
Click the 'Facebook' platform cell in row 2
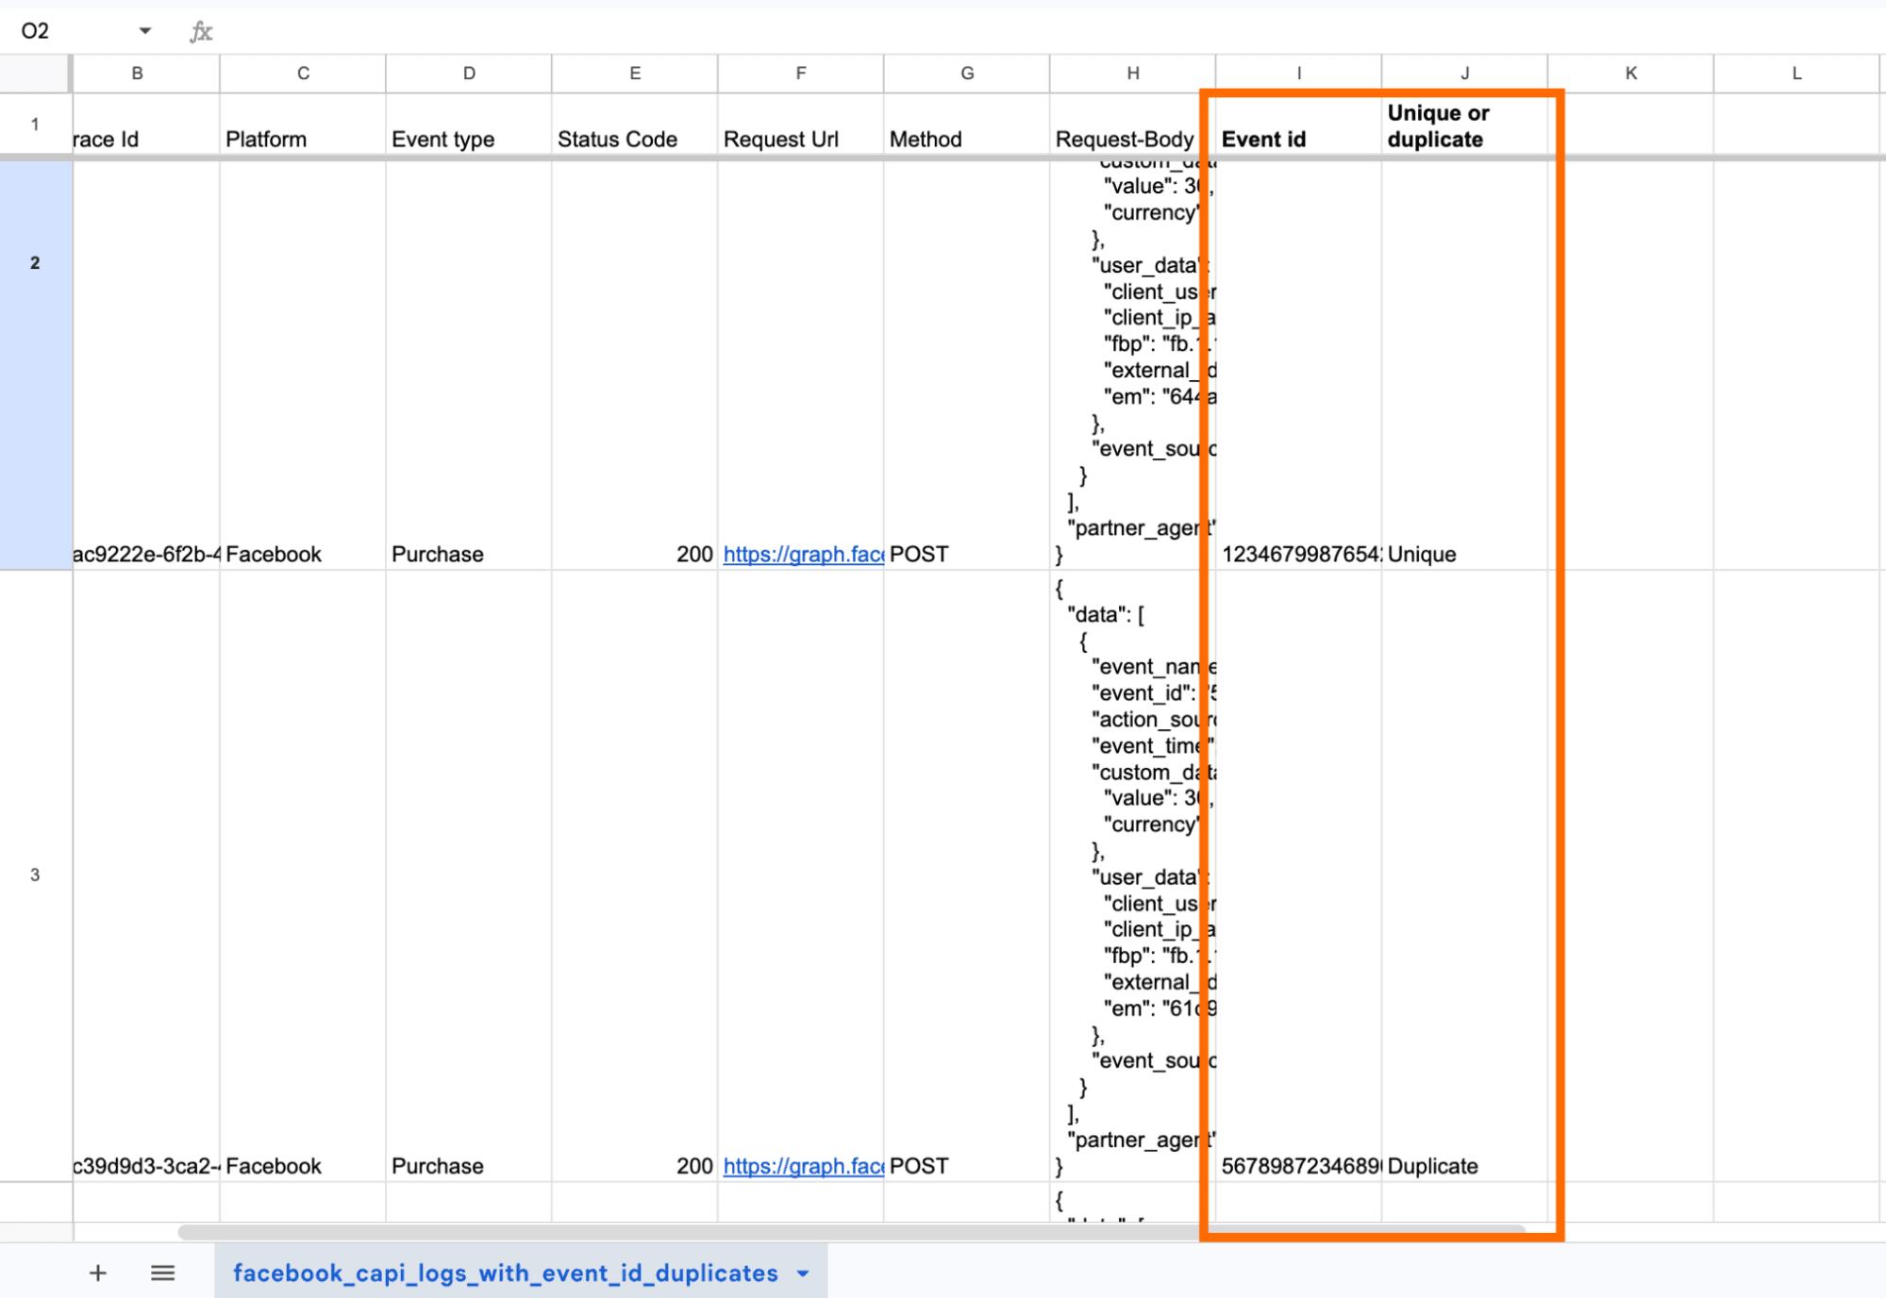pyautogui.click(x=303, y=364)
